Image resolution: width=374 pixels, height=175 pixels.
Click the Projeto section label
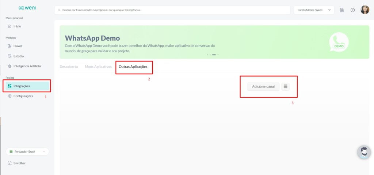click(x=10, y=78)
